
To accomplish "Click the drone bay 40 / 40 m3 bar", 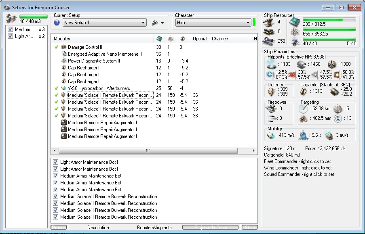I will [x=34, y=17].
